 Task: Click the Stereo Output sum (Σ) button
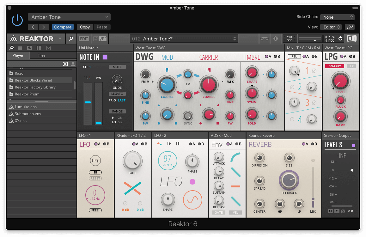coord(337,211)
